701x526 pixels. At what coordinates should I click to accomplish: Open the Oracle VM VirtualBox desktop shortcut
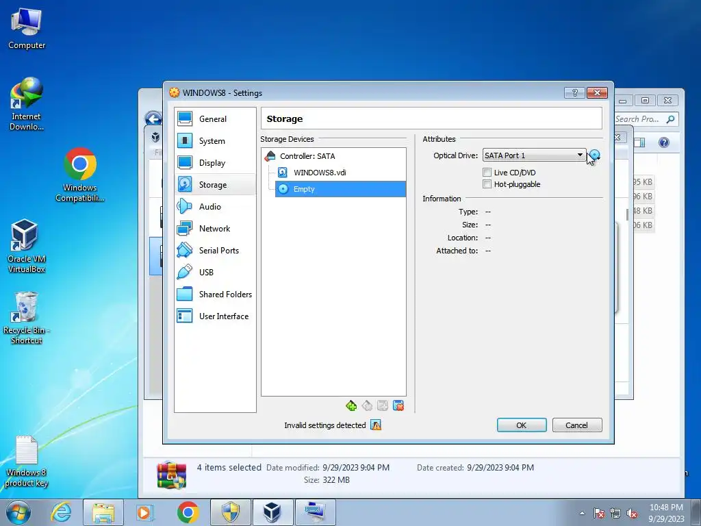pyautogui.click(x=27, y=247)
